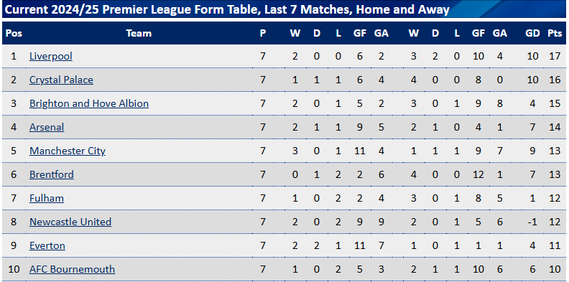Click the Pos column header
Screen dimensions: 569x282
click(x=14, y=33)
